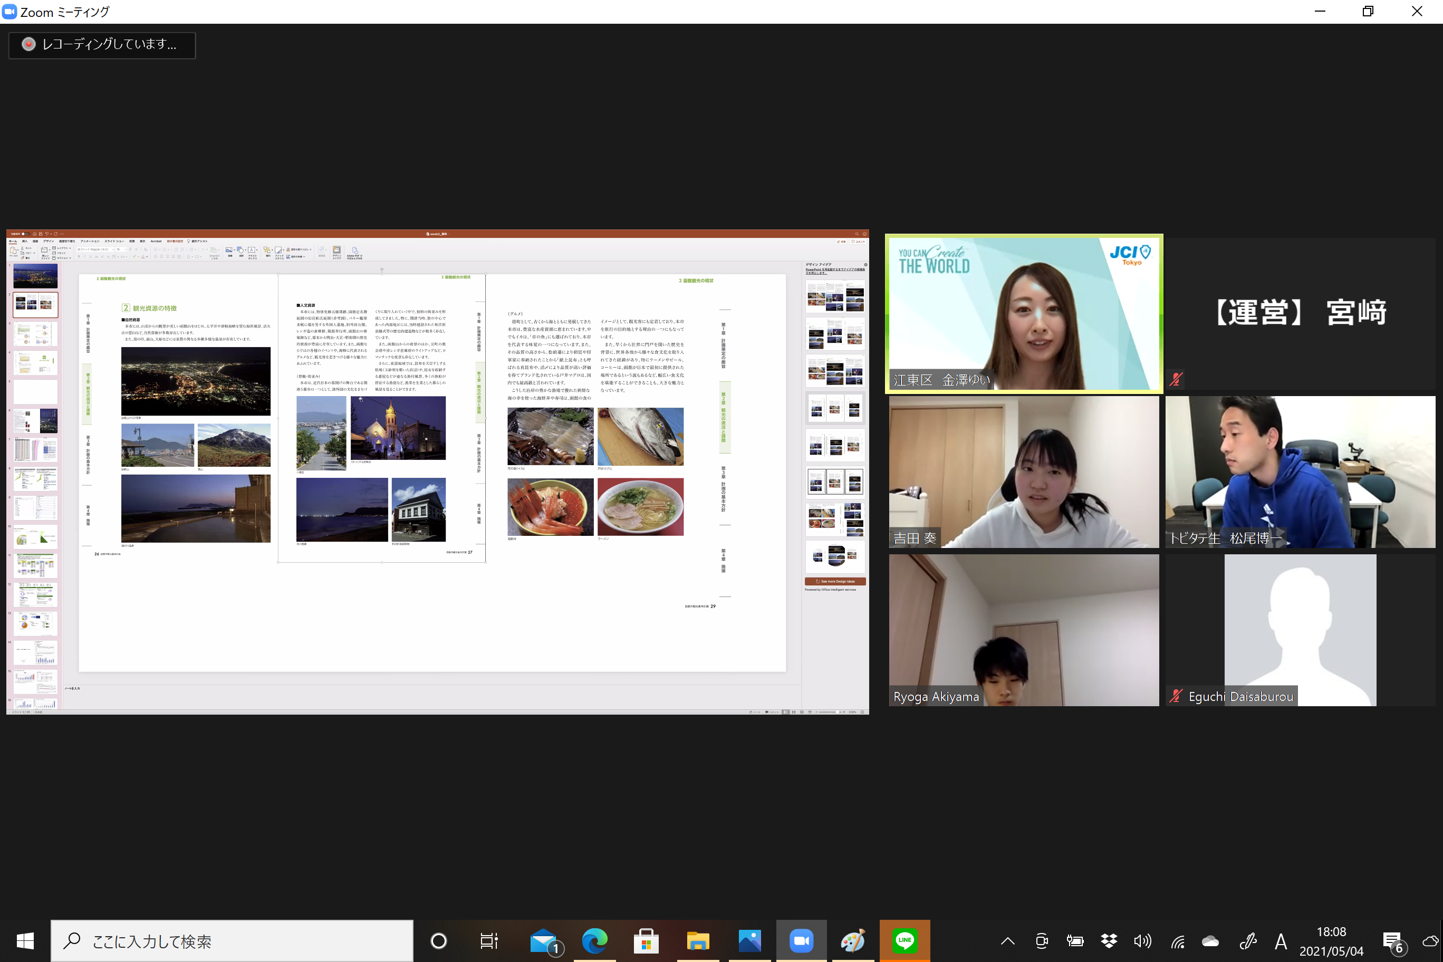Open the font name dropdown
The height and width of the screenshot is (962, 1443).
pos(113,249)
